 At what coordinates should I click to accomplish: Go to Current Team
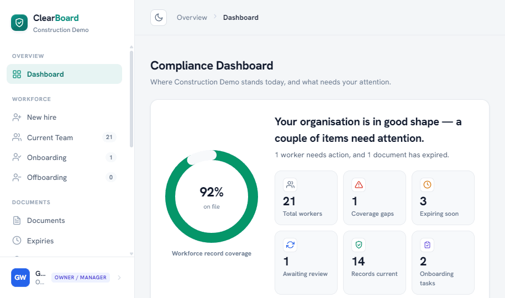tap(65, 137)
